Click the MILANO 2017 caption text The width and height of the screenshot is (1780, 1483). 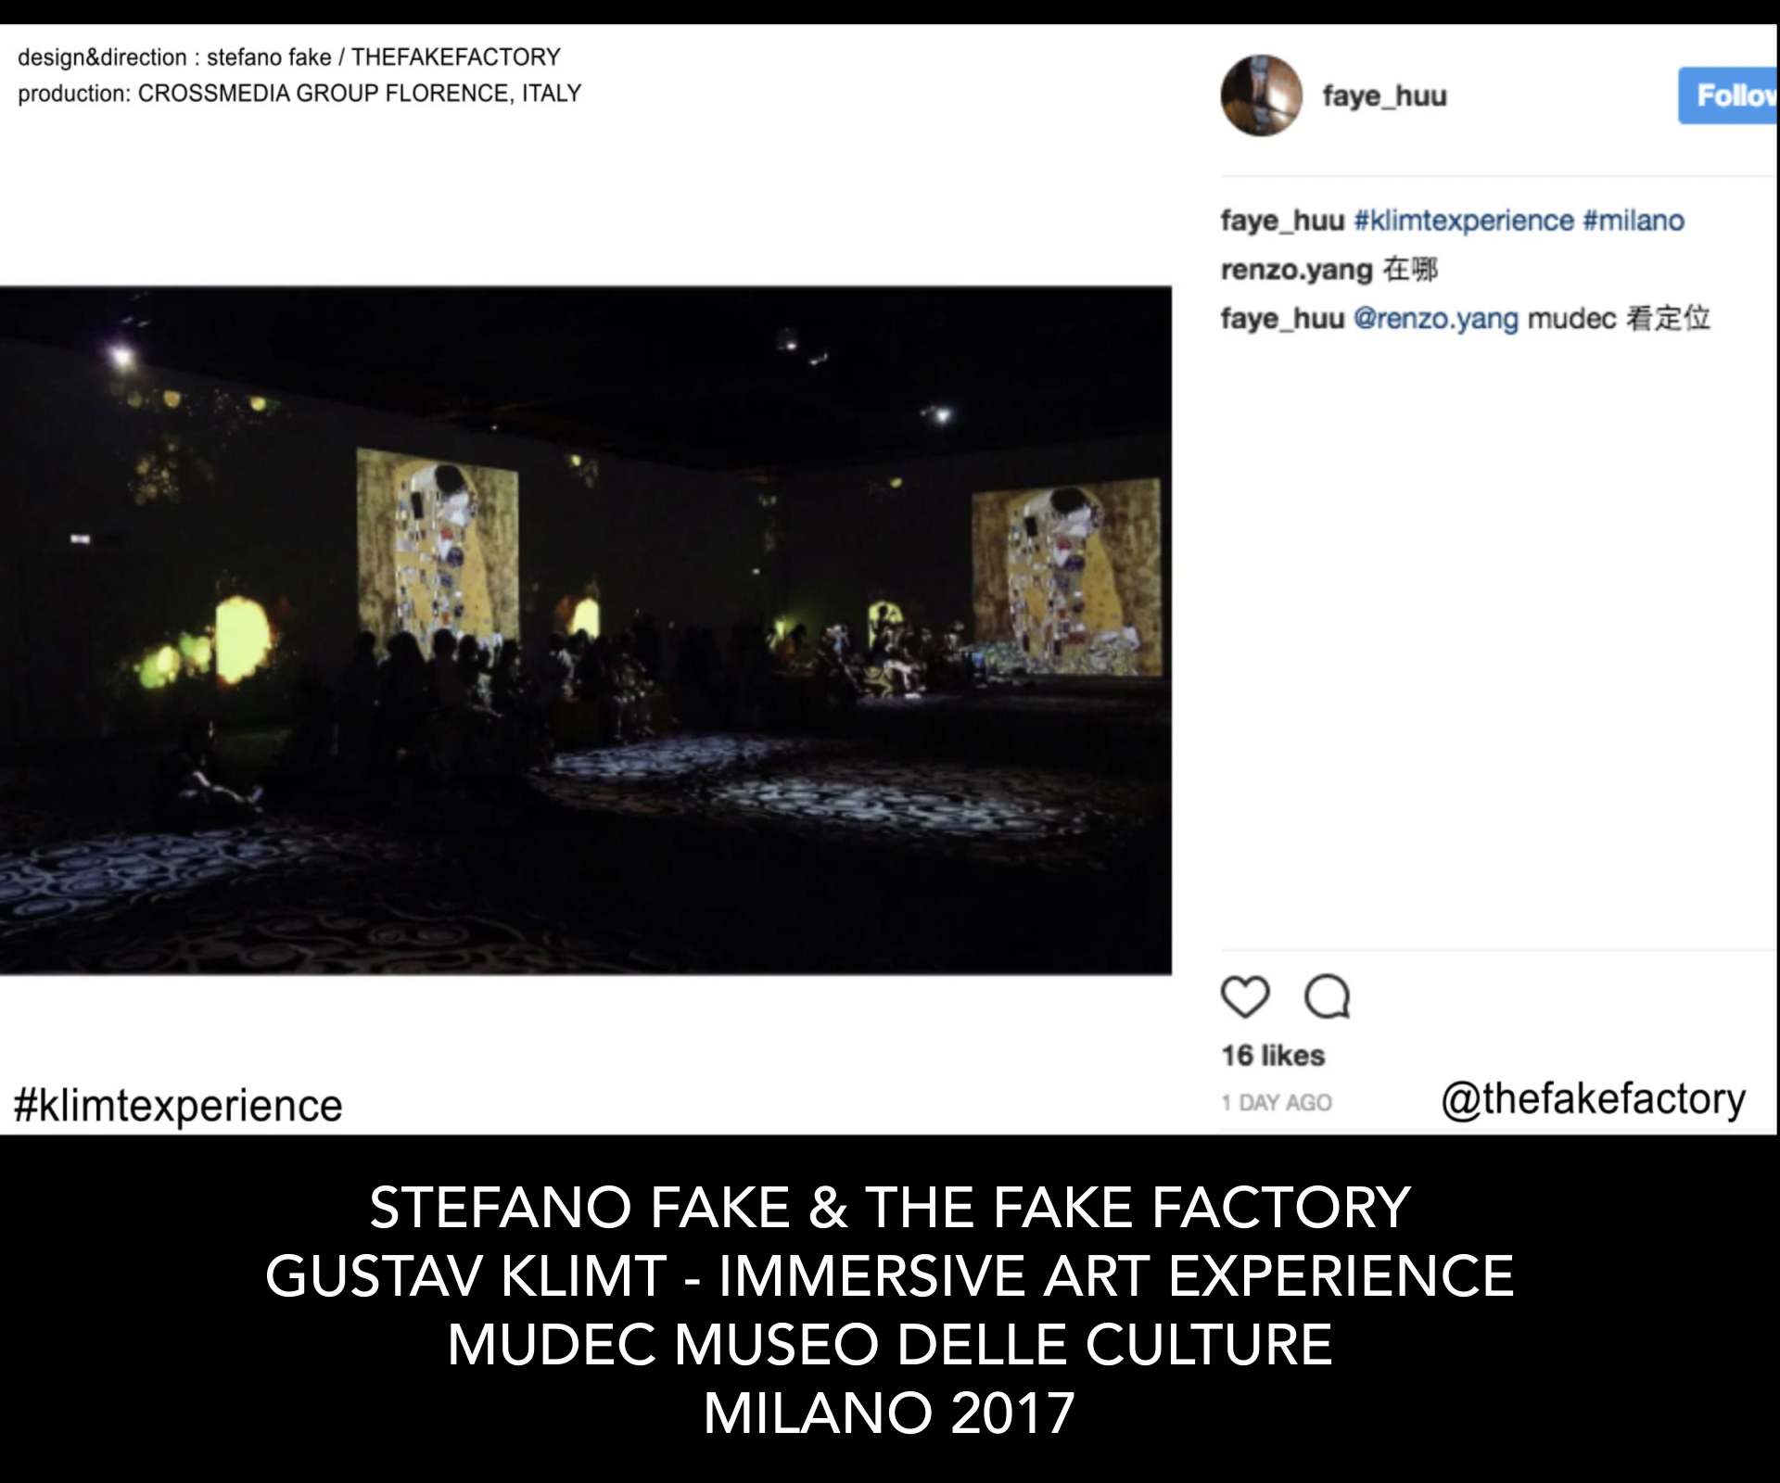pos(890,1413)
